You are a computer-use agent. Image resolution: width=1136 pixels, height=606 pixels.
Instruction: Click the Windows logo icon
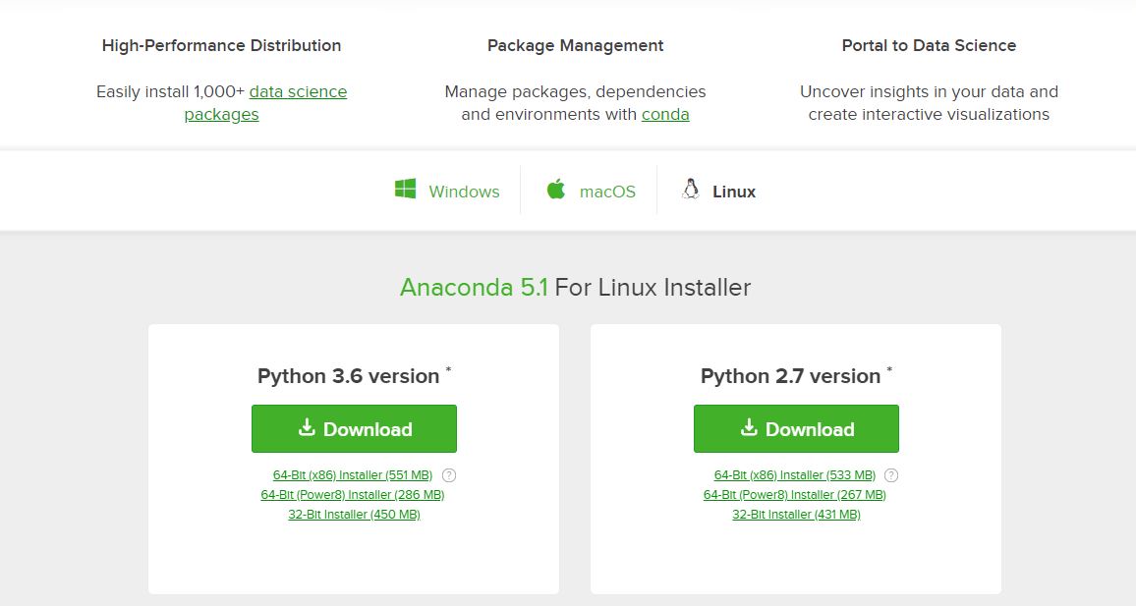pos(405,189)
